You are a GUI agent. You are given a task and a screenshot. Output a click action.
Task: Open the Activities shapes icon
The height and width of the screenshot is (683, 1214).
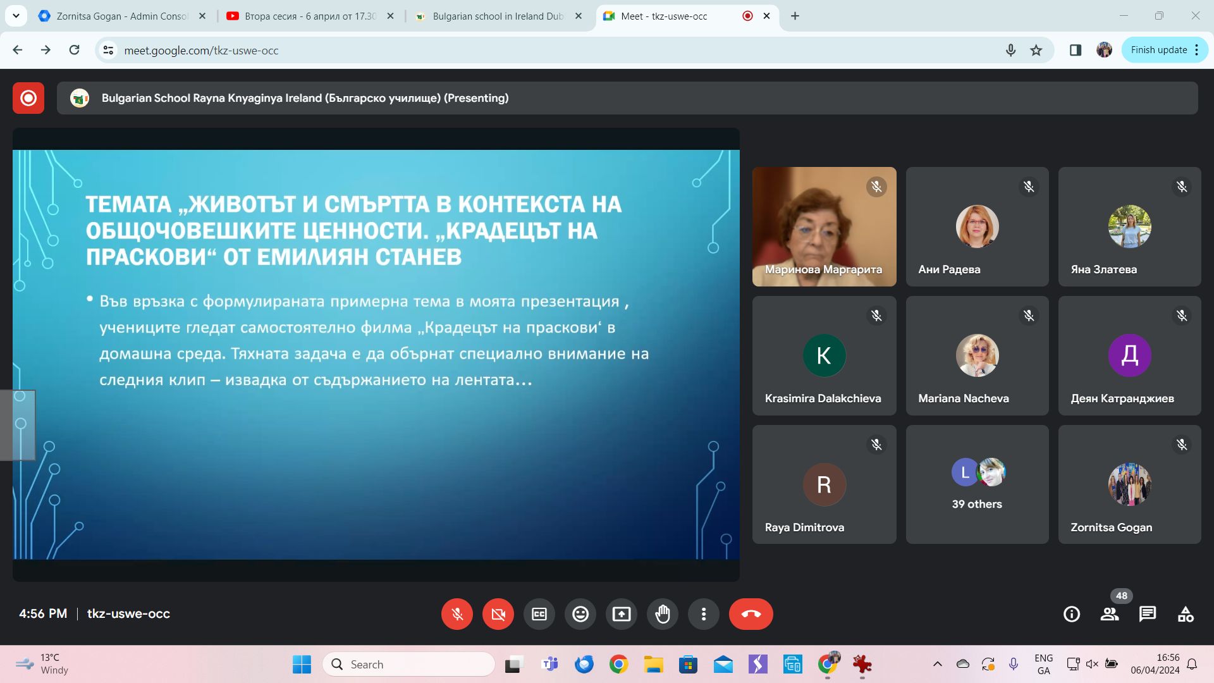[1185, 614]
